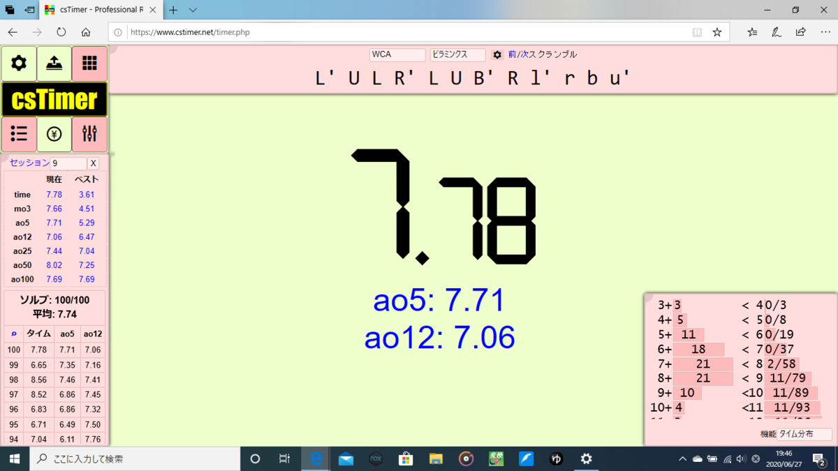This screenshot has width=838, height=471.
Task: Click the search icon in times table header
Action: [14, 334]
